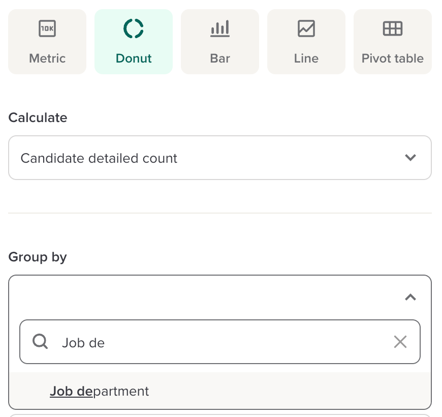Collapse the Group by dropdown chevron
The width and height of the screenshot is (442, 417).
pyautogui.click(x=411, y=297)
